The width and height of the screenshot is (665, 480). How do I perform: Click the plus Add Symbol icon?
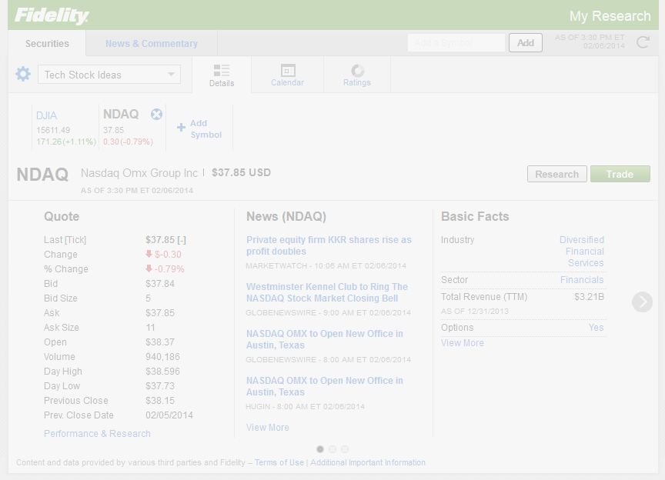point(182,128)
